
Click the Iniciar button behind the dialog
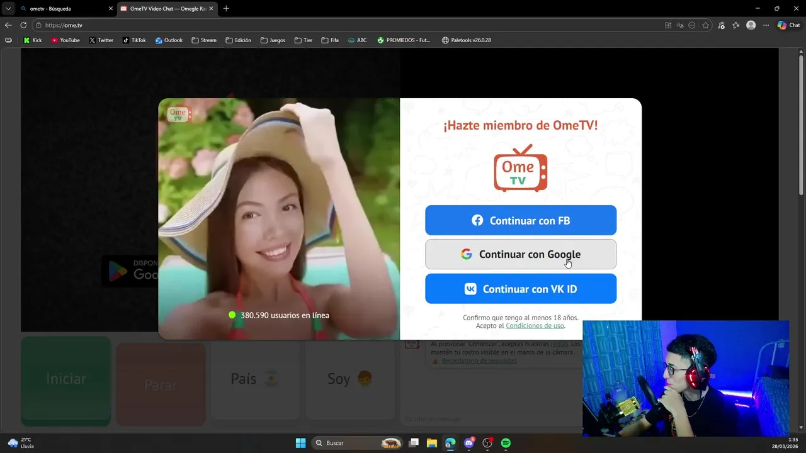[66, 379]
